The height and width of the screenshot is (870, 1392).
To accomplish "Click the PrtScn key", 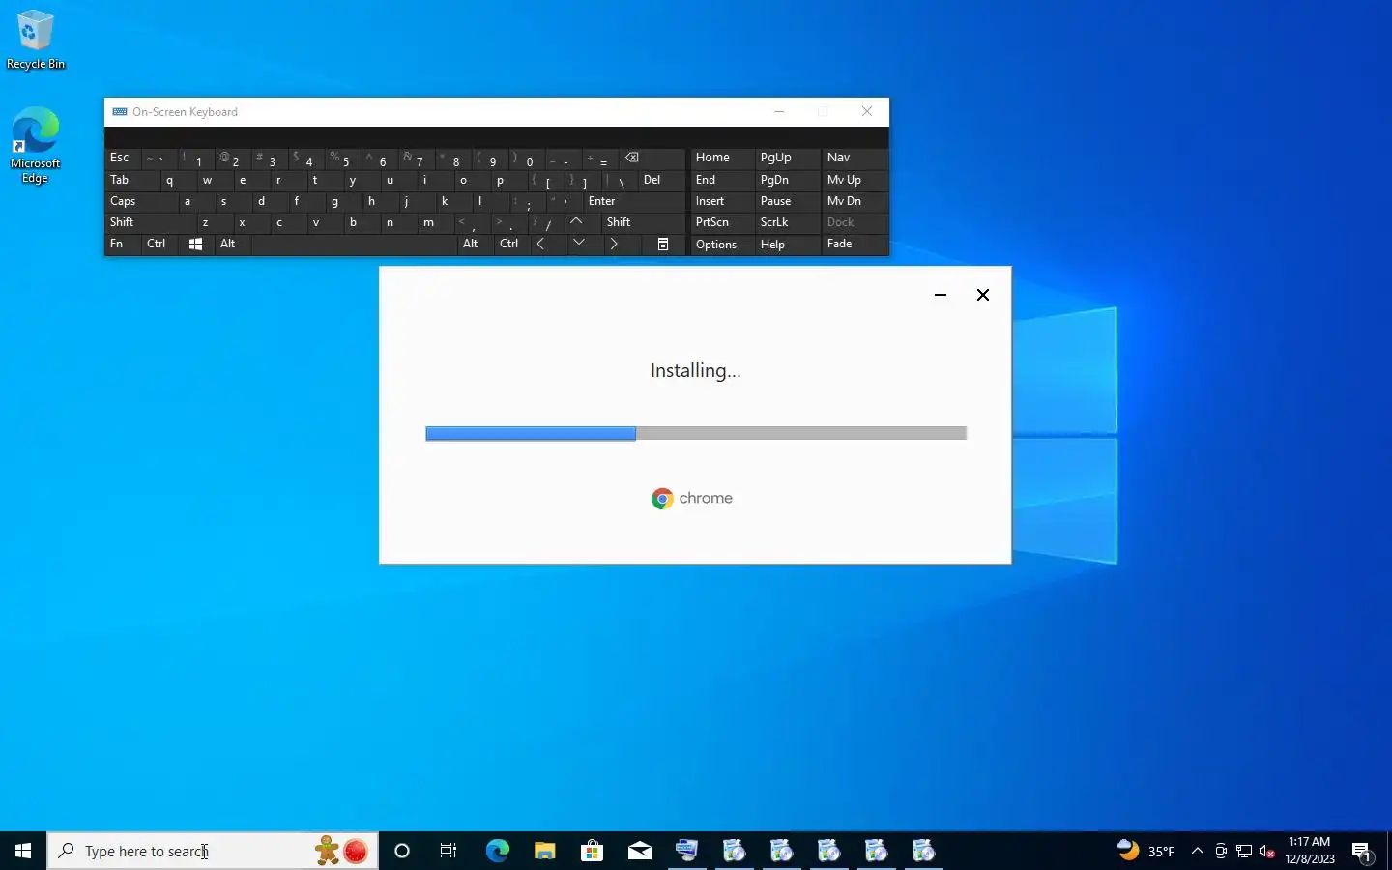I will click(721, 222).
